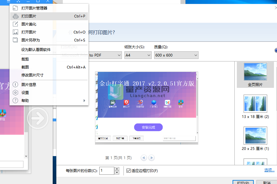
Task: Open the A4 paper size dropdown
Action: [138, 55]
